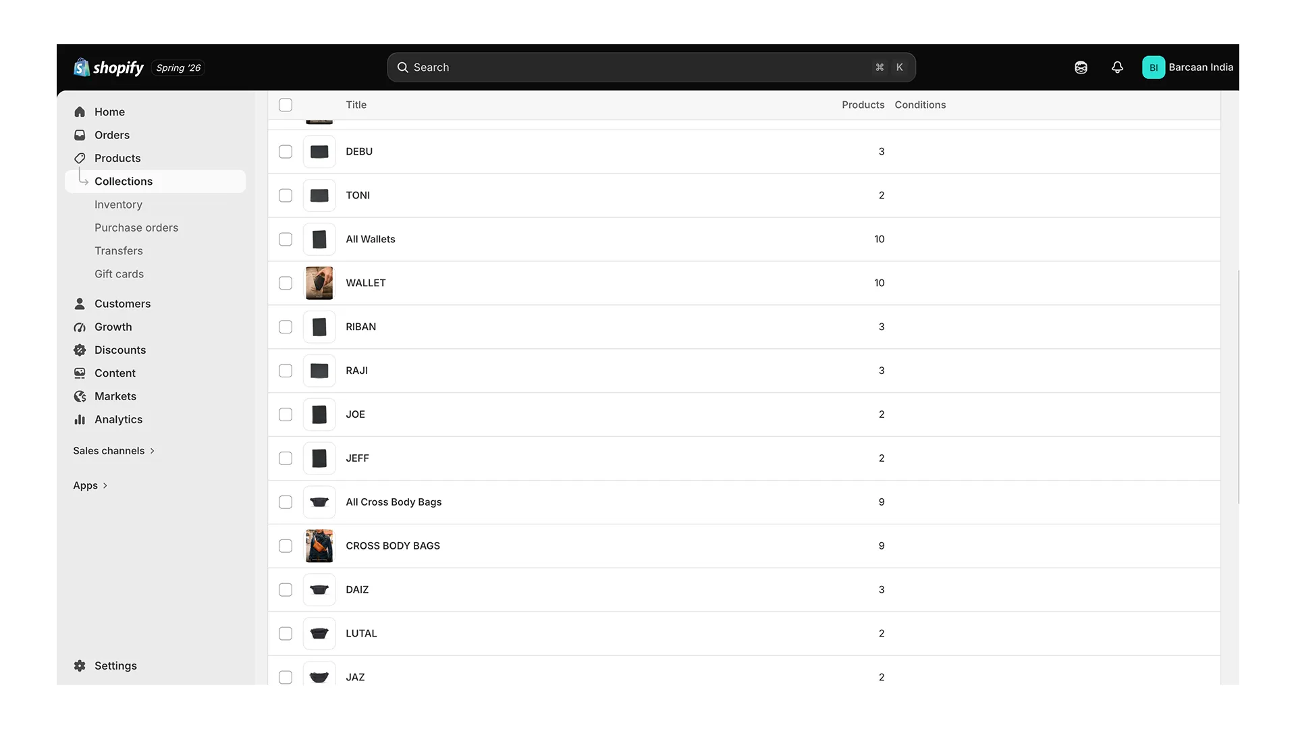Click product count 10 for WALLET
This screenshot has width=1296, height=729.
coord(879,283)
